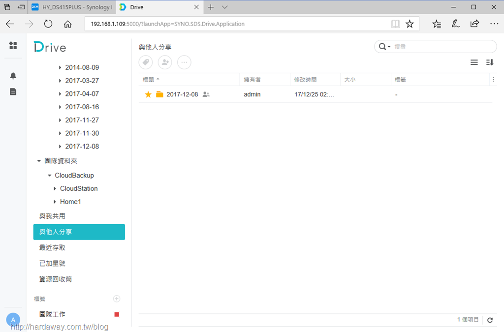Open 已加星號 in the sidebar

point(52,263)
